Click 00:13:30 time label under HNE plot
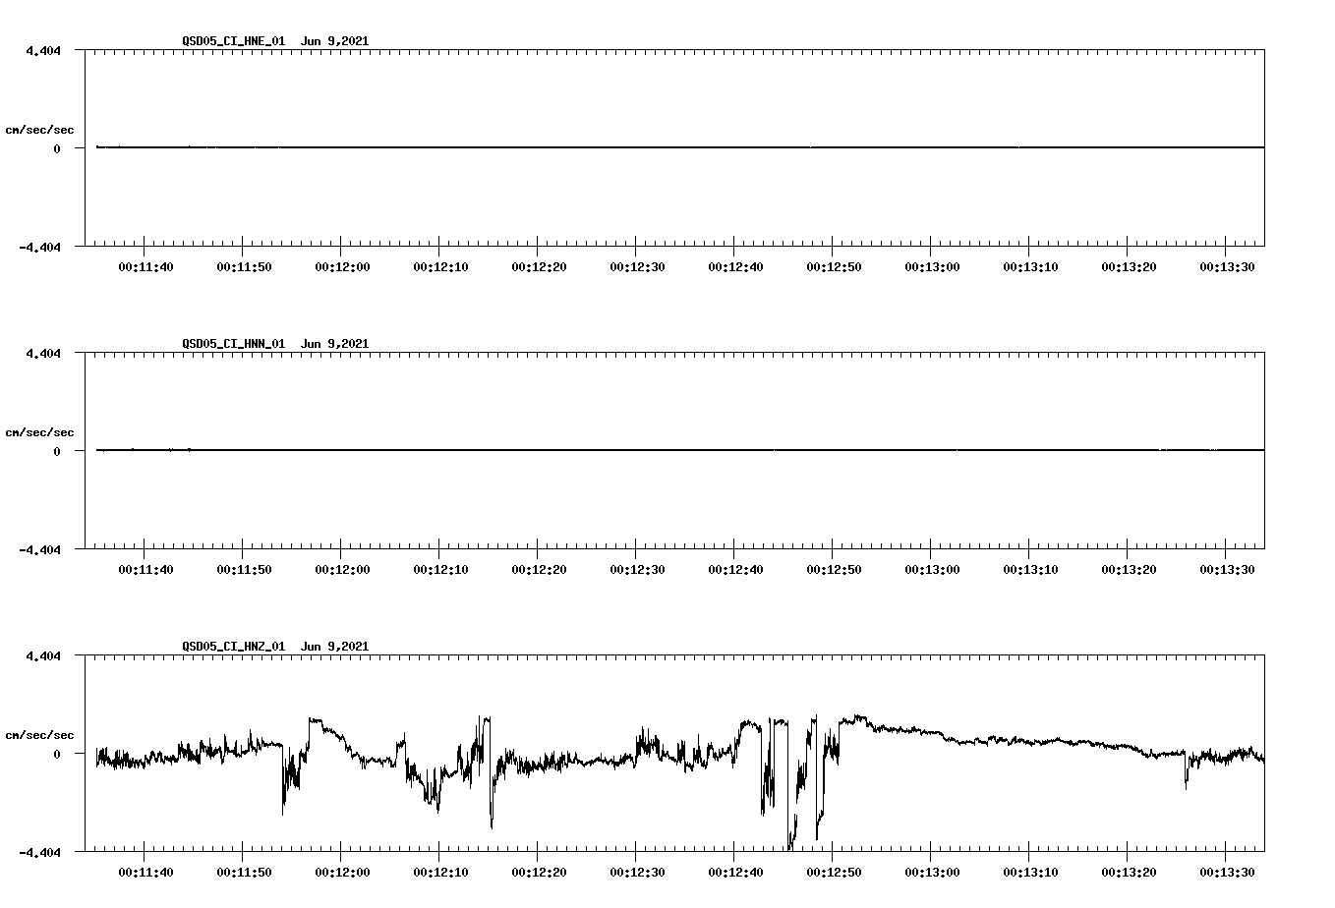 click(x=1227, y=267)
